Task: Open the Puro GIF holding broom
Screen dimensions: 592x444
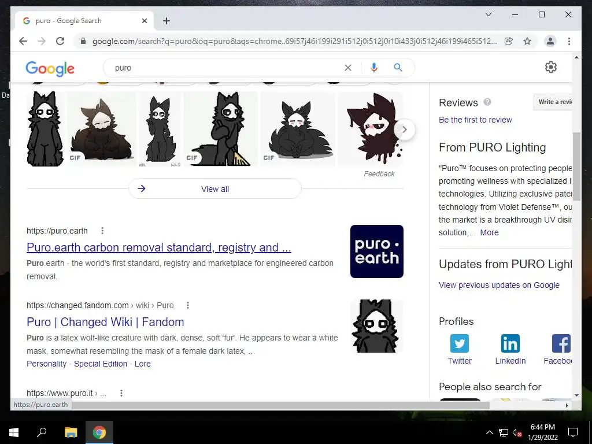Action: point(221,129)
